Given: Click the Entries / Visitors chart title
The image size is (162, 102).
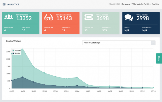Looking at the screenshot, I should point(14,41).
